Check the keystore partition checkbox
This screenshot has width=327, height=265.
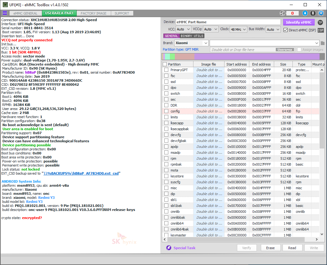tap(166, 176)
